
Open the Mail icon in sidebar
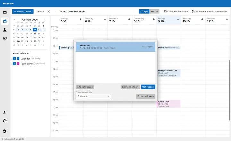pyautogui.click(x=5, y=12)
